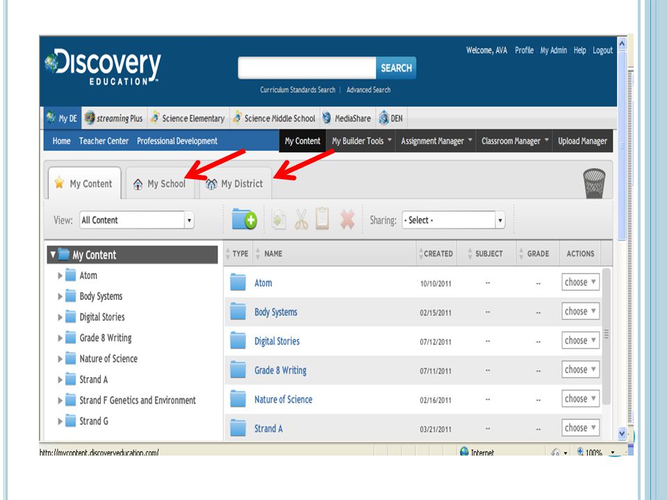Open the choose dropdown for Atom
The image size is (667, 500).
click(x=580, y=282)
